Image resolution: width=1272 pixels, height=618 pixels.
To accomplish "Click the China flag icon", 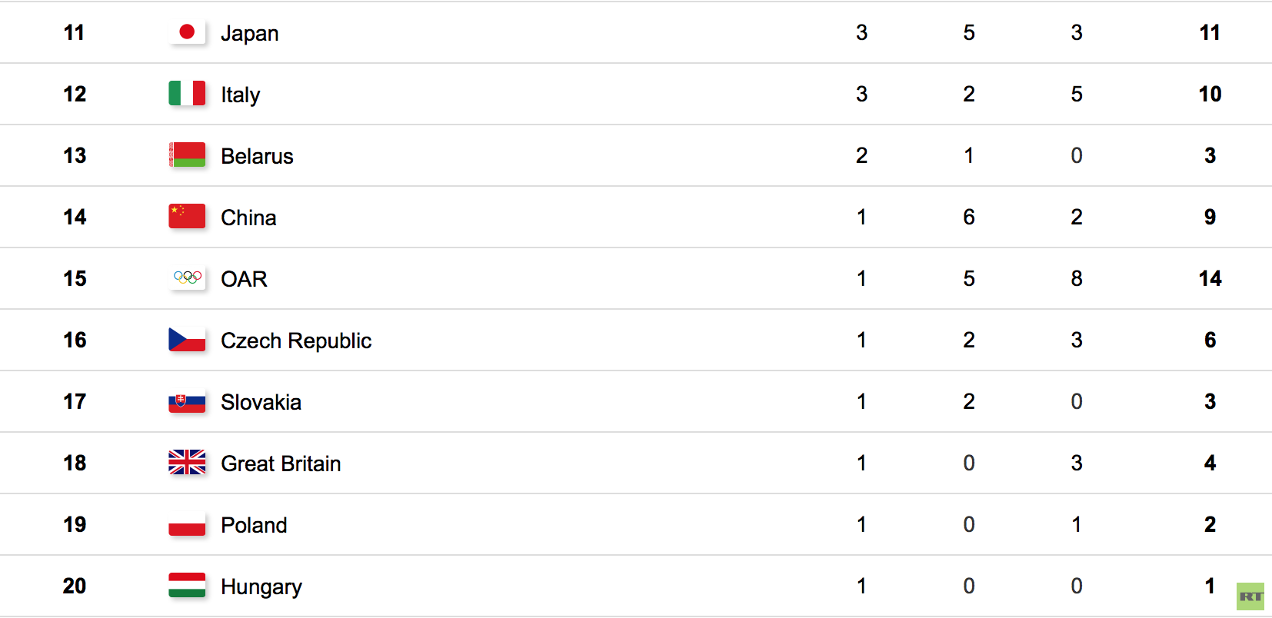I will (x=187, y=216).
